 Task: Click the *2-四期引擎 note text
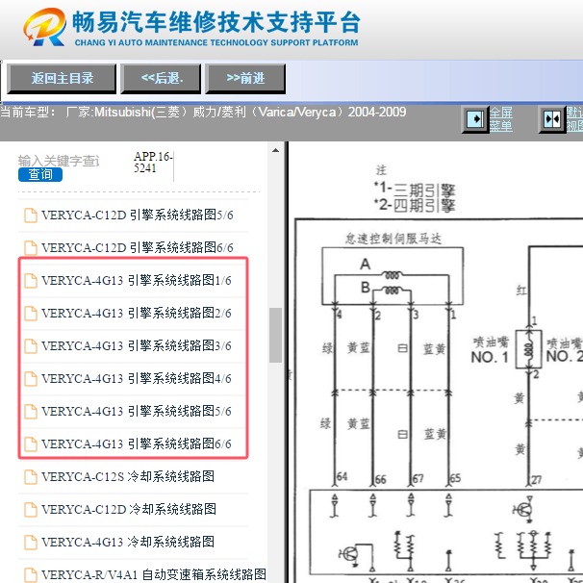pyautogui.click(x=415, y=205)
